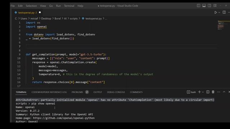Click the AttributeError line in terminal
Viewport: 230px width, 129px height.
(x=115, y=100)
